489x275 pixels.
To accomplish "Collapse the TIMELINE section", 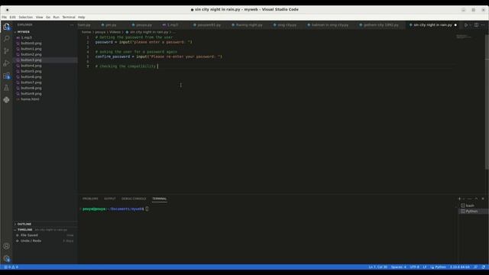I will coord(24,230).
